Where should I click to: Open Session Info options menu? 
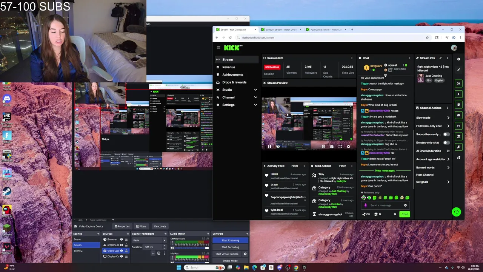(352, 58)
